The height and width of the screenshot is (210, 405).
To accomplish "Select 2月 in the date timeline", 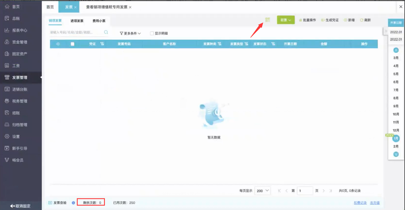I will pyautogui.click(x=396, y=146).
